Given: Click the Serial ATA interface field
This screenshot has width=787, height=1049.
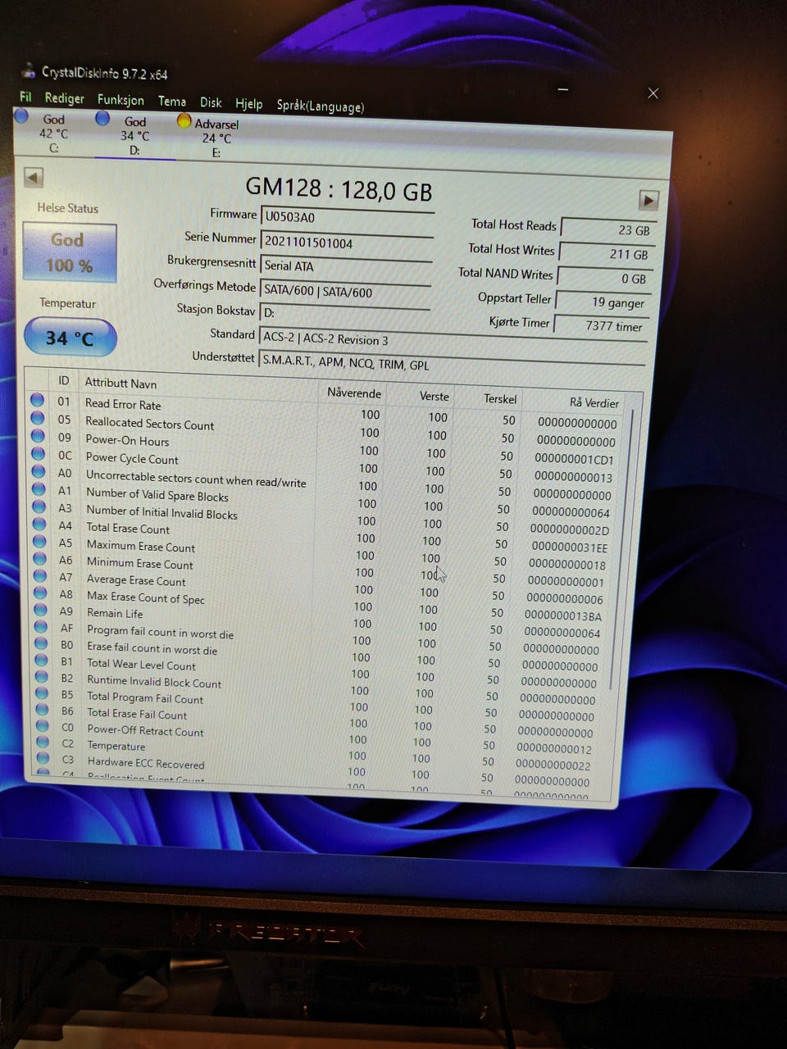Looking at the screenshot, I should [x=345, y=266].
